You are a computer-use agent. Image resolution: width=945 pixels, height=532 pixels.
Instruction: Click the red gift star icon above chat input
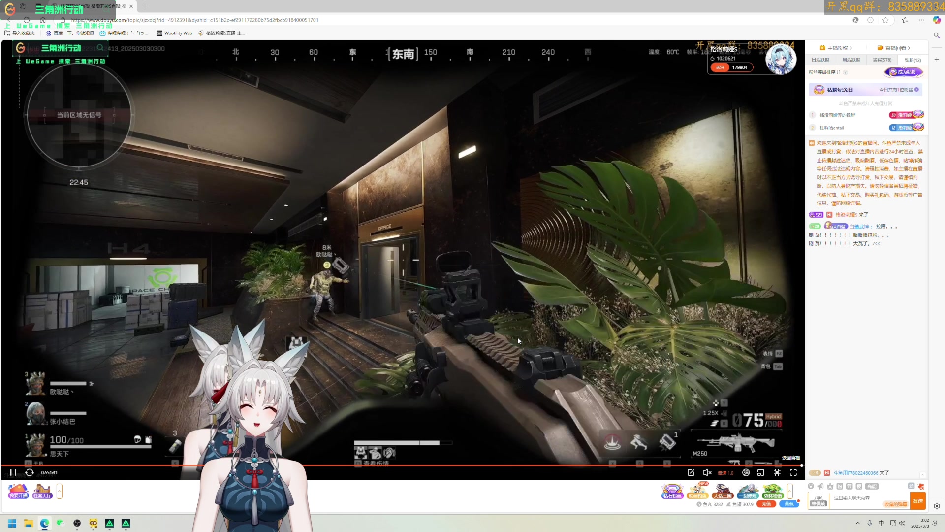pyautogui.click(x=921, y=486)
